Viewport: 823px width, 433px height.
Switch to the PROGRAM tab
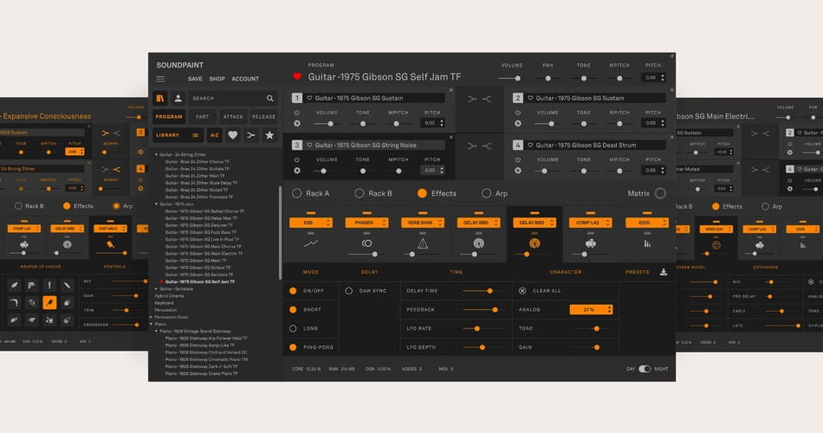pos(169,117)
